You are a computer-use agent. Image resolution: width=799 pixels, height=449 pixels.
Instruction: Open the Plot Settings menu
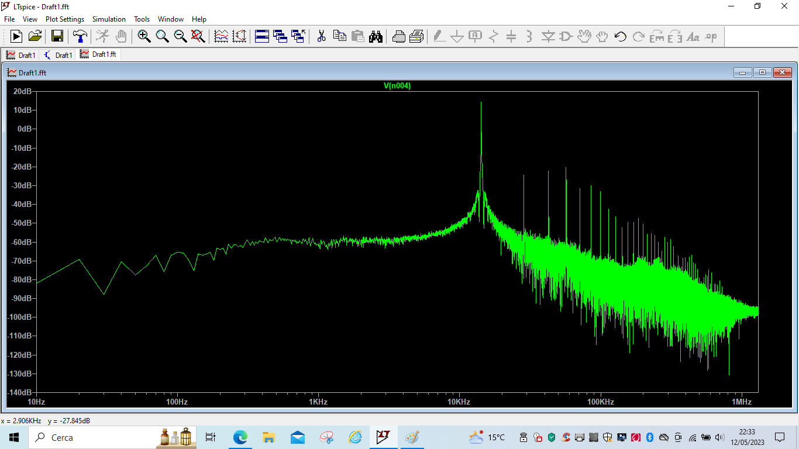[x=65, y=19]
